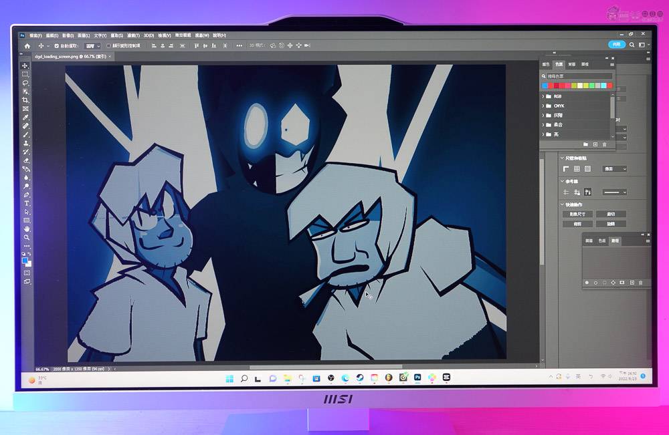
Task: Select the Frame tool
Action: pyautogui.click(x=25, y=109)
